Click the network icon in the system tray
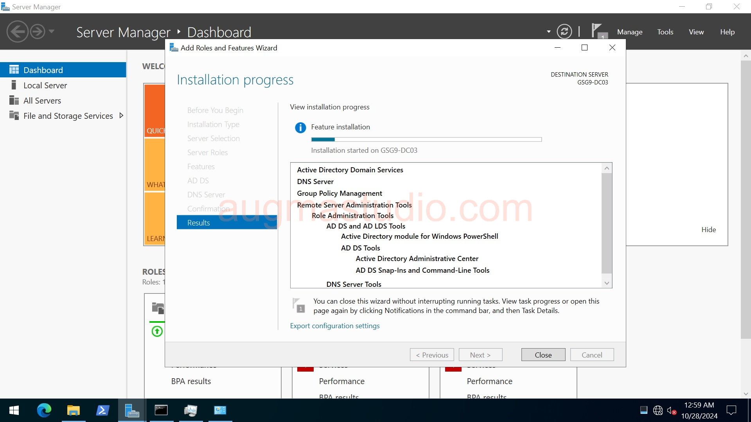The height and width of the screenshot is (422, 751). point(658,410)
